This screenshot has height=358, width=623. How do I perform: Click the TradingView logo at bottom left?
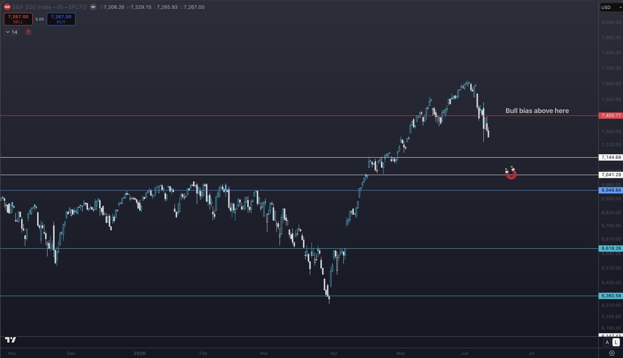[10, 340]
